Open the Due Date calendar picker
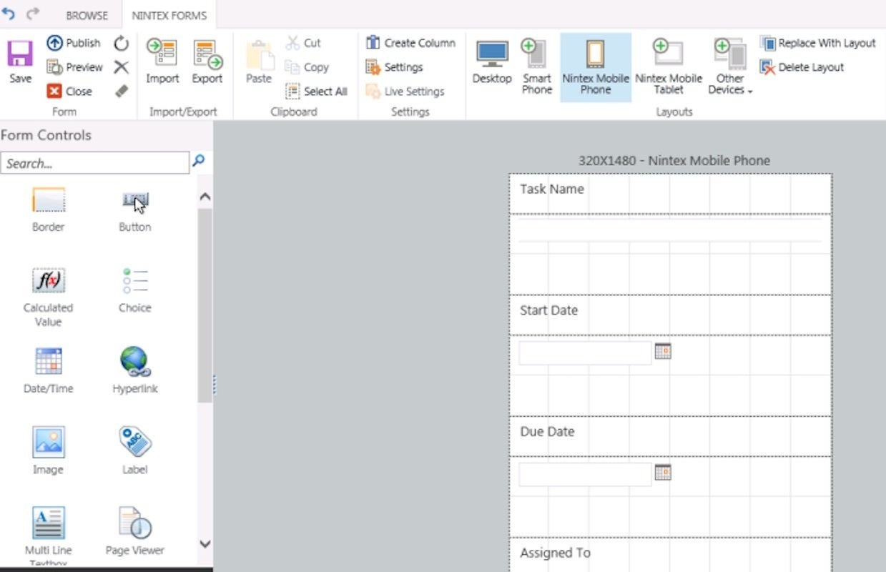The width and height of the screenshot is (886, 572). click(663, 472)
